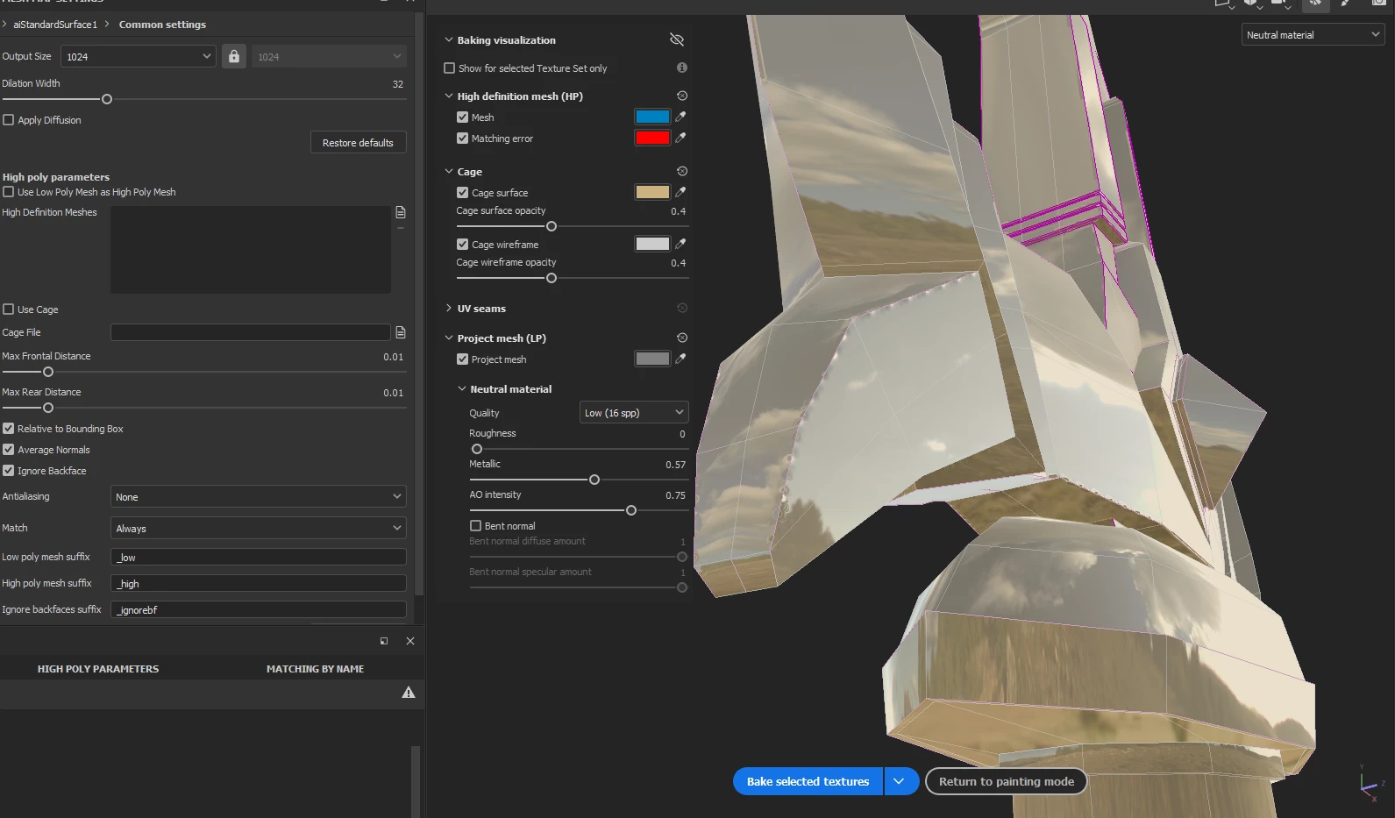The height and width of the screenshot is (818, 1395).
Task: Open the red Matching error swatch
Action: pos(652,138)
